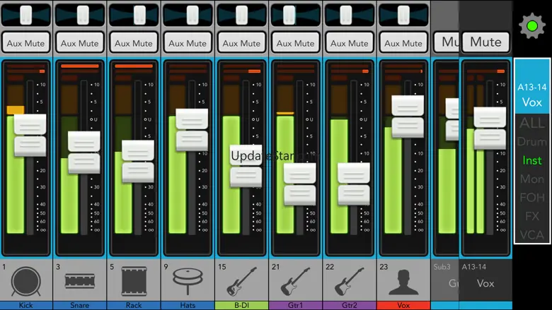Click the Hats channel fader handle
552x310 pixels.
pyautogui.click(x=192, y=130)
